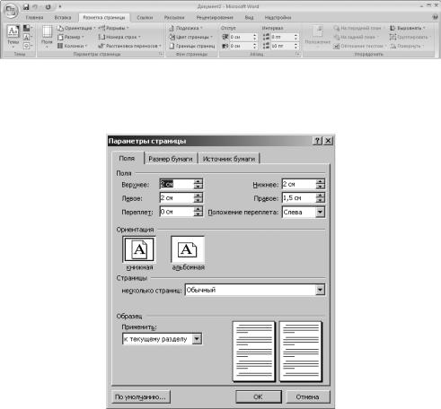Open the Рецензирование ribbon tab
441x409 pixels.
tap(215, 18)
